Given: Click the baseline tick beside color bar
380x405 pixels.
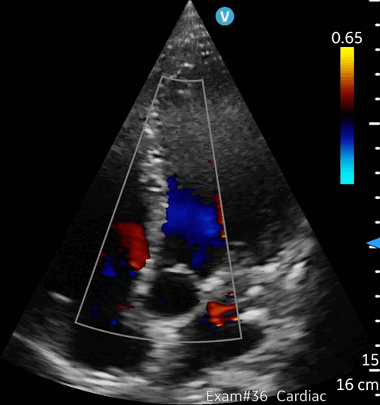Looking at the screenshot, I should point(374,124).
